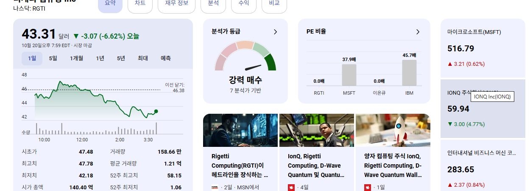The image size is (530, 191).
Task: Open the 인터내셔널 비즈니스 머신 stock card
Action: click(483, 166)
